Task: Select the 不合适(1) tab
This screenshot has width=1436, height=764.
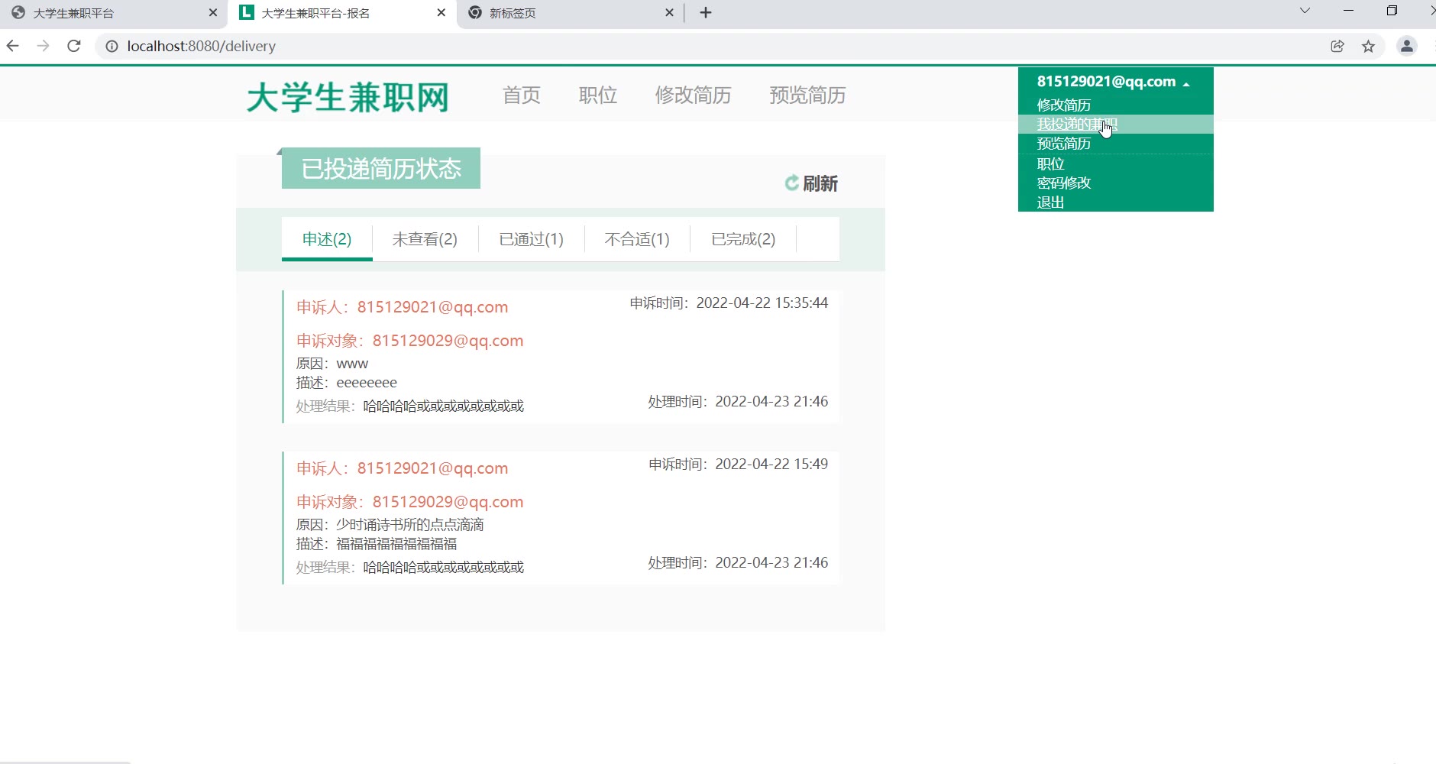Action: point(637,239)
